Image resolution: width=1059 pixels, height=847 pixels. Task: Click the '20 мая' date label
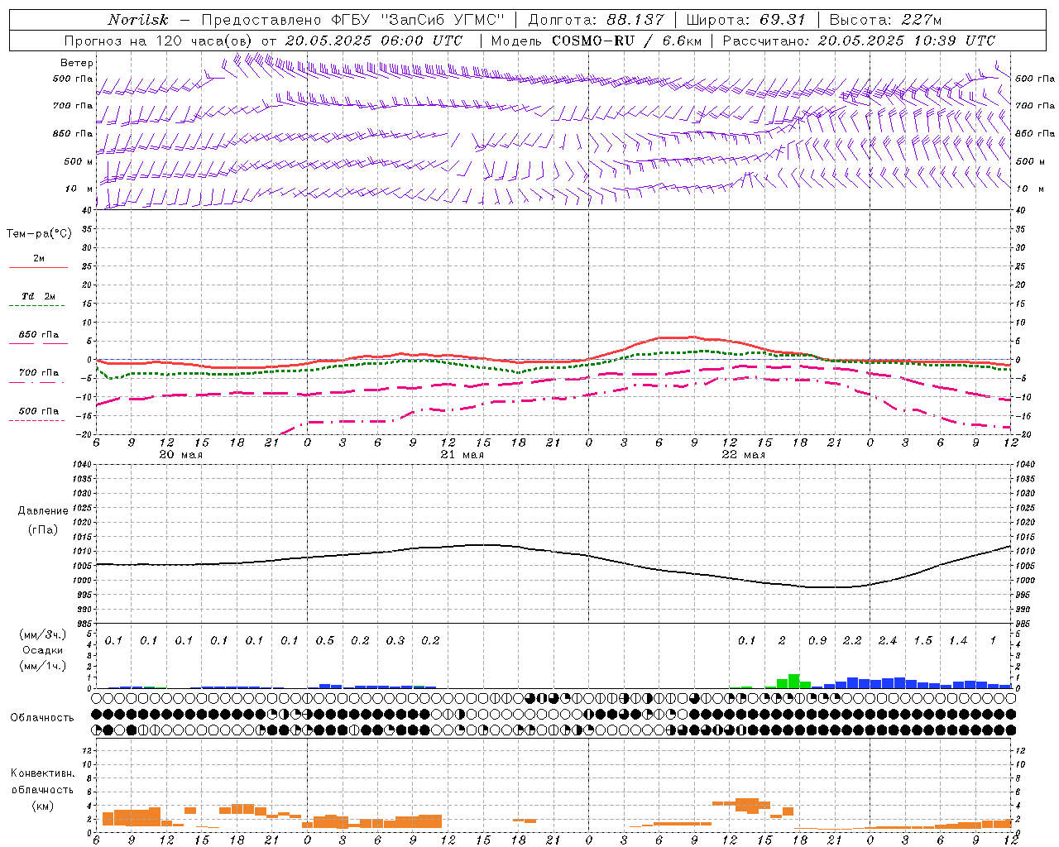[x=180, y=455]
